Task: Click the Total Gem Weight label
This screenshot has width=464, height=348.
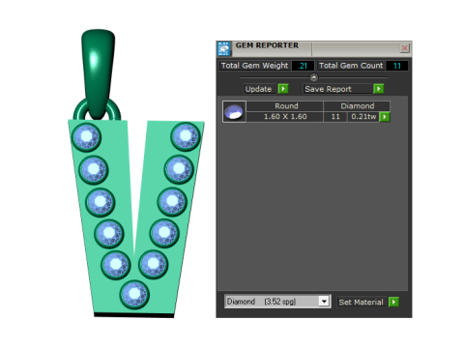Action: 254,66
